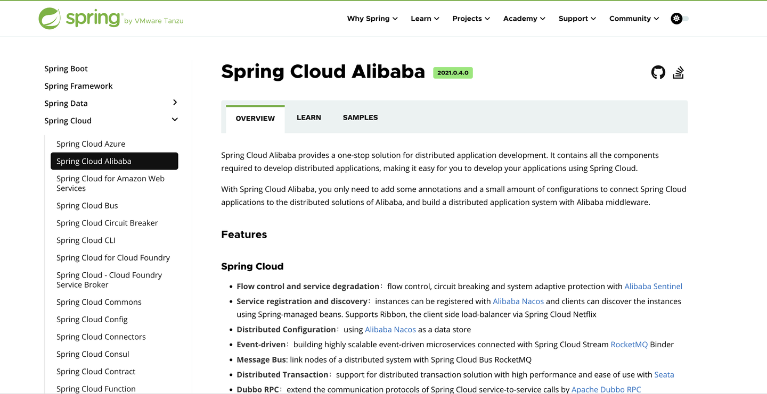The width and height of the screenshot is (767, 394).
Task: Expand the Spring Data section
Action: pos(175,102)
